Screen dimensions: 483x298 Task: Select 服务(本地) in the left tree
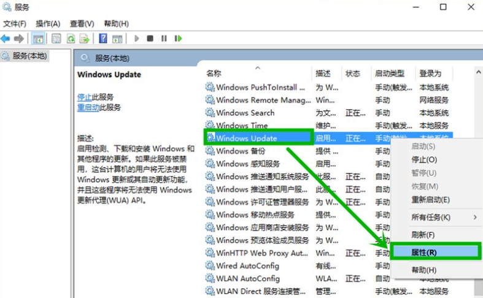click(29, 56)
